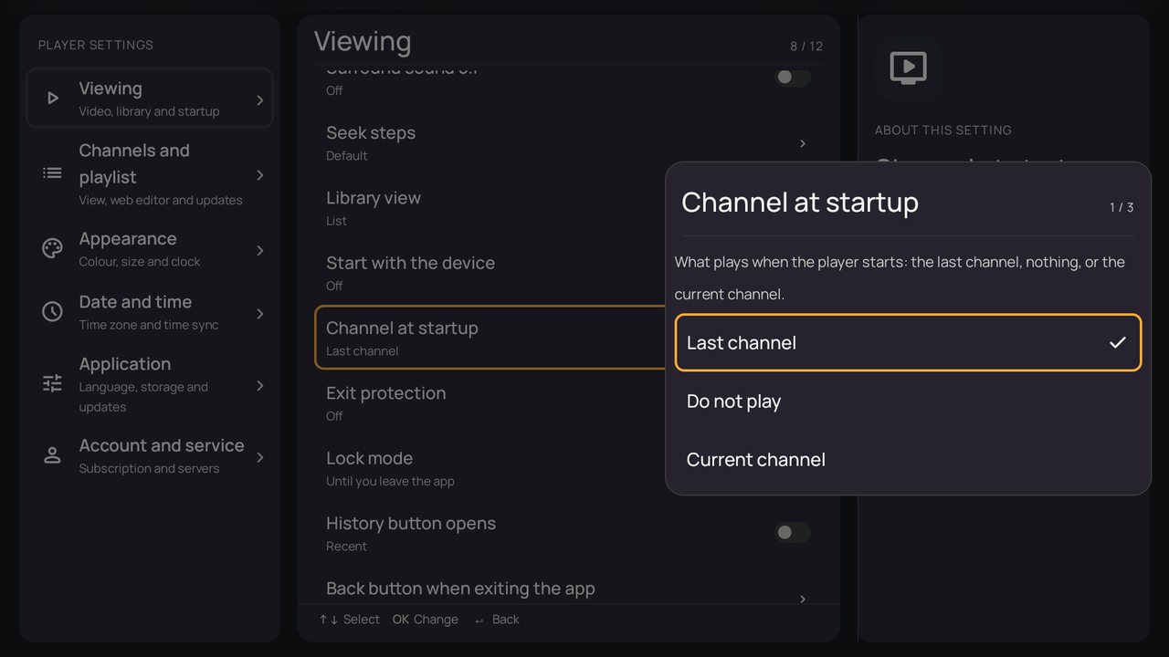
Task: Open the Library view setting
Action: (568, 208)
